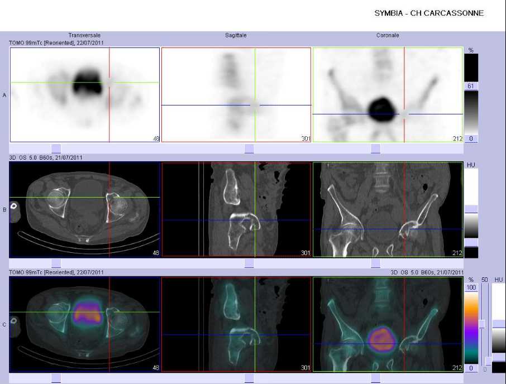Click the SPECT transversale image in row A

pos(85,95)
